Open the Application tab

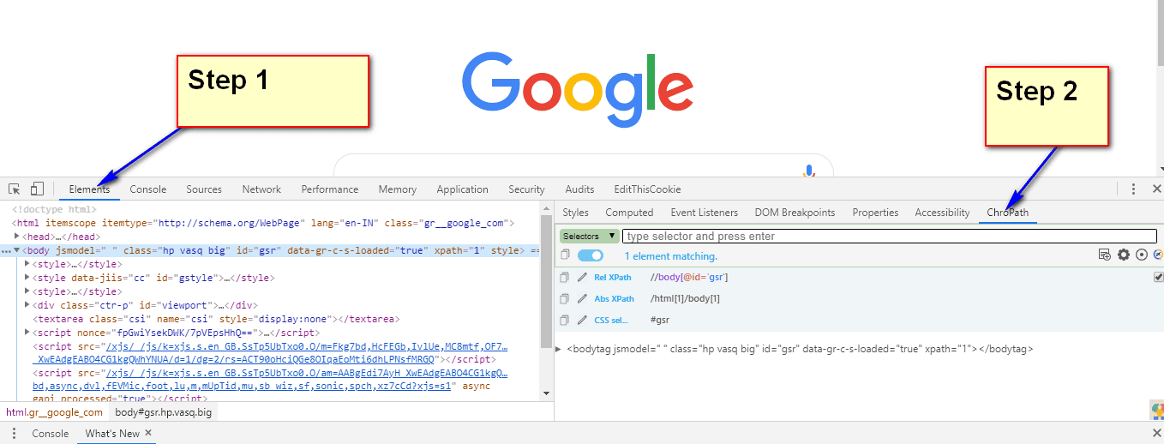pyautogui.click(x=463, y=189)
